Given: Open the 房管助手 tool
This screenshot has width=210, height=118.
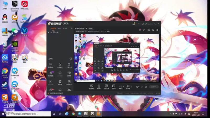Looking at the screenshot, I should coord(60,65).
